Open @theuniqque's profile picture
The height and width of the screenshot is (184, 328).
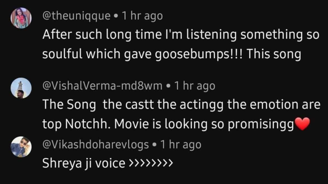(21, 18)
